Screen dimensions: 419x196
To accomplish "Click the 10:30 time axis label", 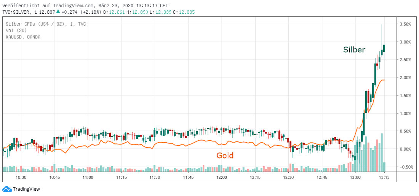I will 21,177.
